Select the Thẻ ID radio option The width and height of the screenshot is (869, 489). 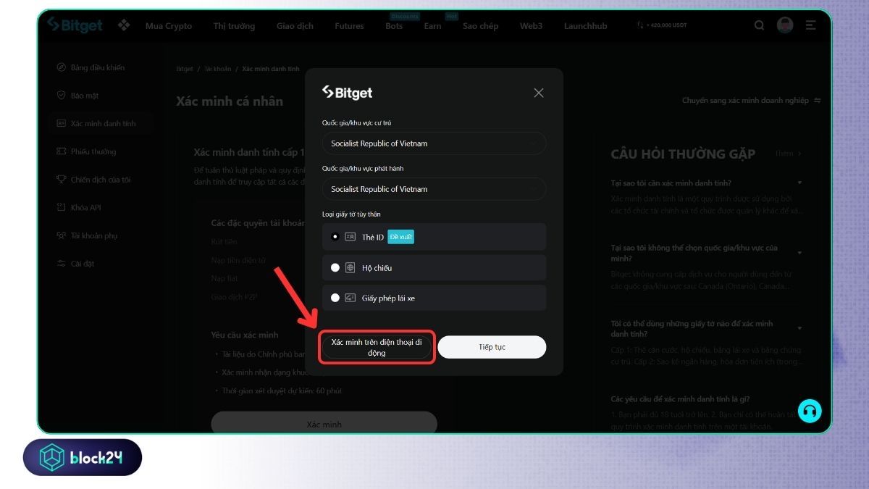pos(335,237)
